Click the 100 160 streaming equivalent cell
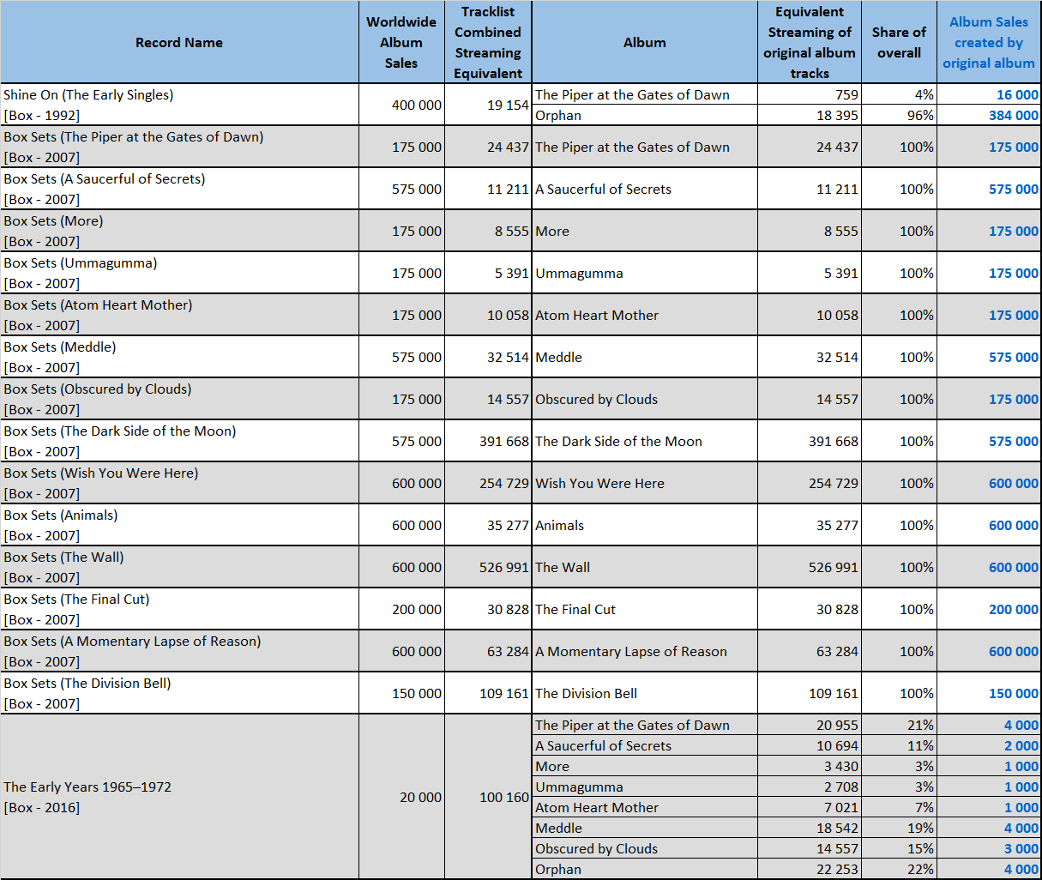The height and width of the screenshot is (880, 1042). (488, 797)
